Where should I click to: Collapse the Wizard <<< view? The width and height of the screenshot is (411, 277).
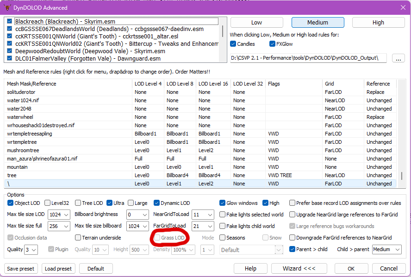[299, 268]
